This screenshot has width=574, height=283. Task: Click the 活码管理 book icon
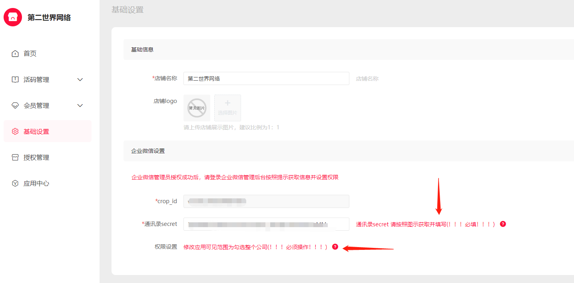tap(15, 79)
